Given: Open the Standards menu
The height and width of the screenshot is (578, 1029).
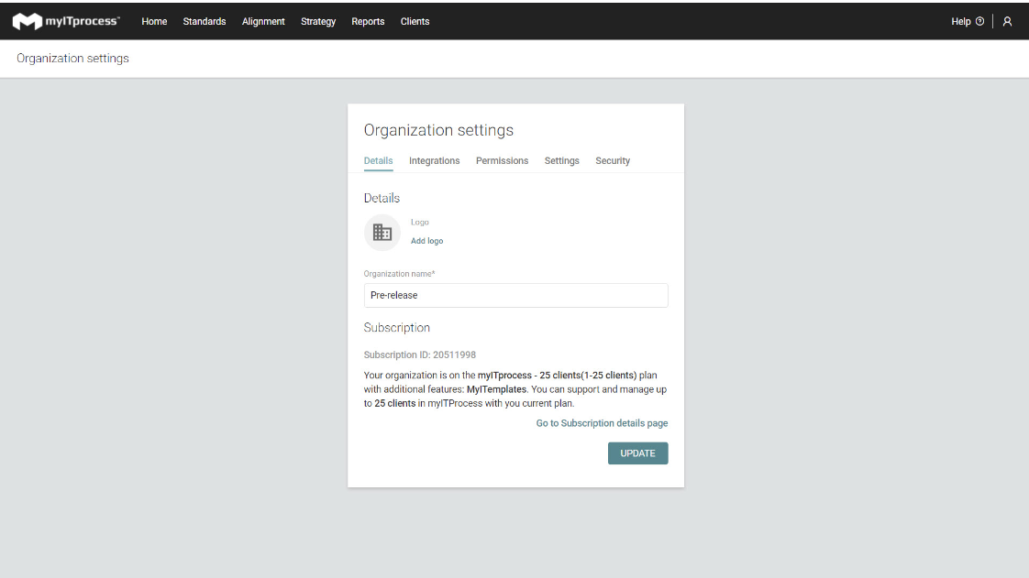Looking at the screenshot, I should click(x=205, y=22).
